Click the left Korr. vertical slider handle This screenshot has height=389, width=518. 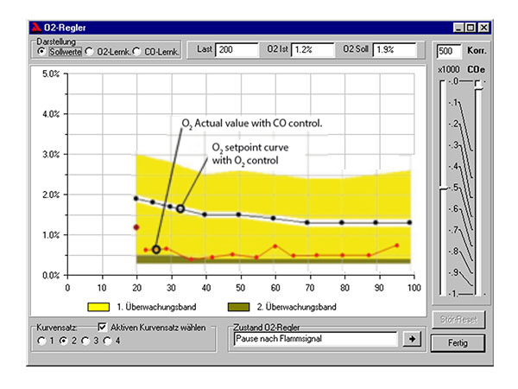tap(444, 187)
